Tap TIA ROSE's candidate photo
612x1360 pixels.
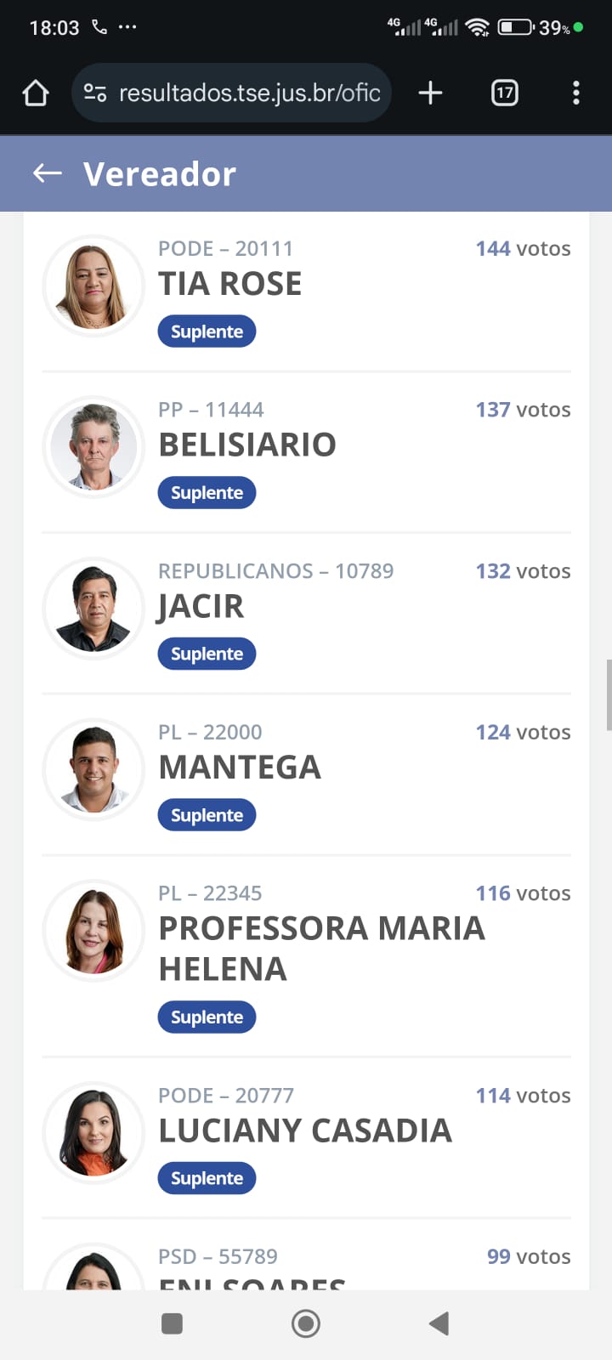click(x=93, y=286)
